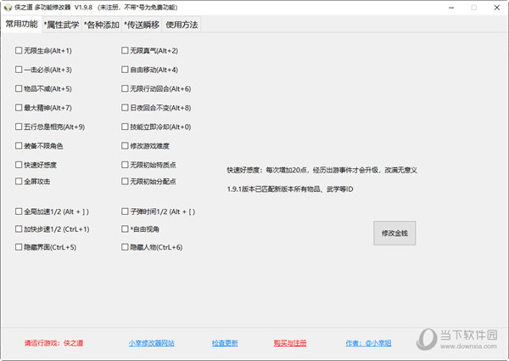Toggle 隐藏界面(Ctrl+5) checkbox
Viewport: 509px width, 361px height.
point(19,247)
